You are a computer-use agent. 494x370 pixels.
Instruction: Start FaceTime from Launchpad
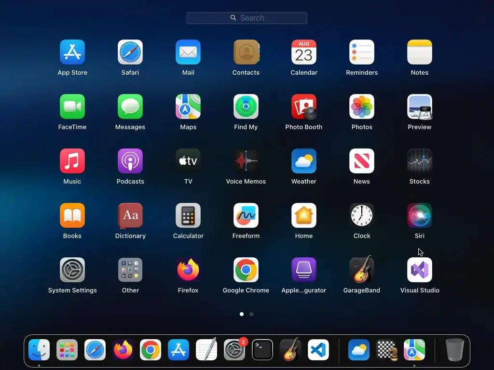72,106
